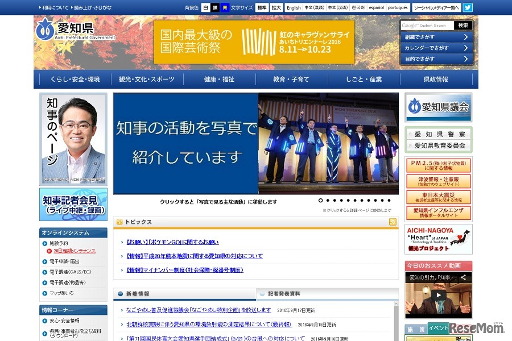Image resolution: width=512 pixels, height=341 pixels.
Task: Play the recommended video 今日のおススメ動画
Action: pyautogui.click(x=438, y=296)
